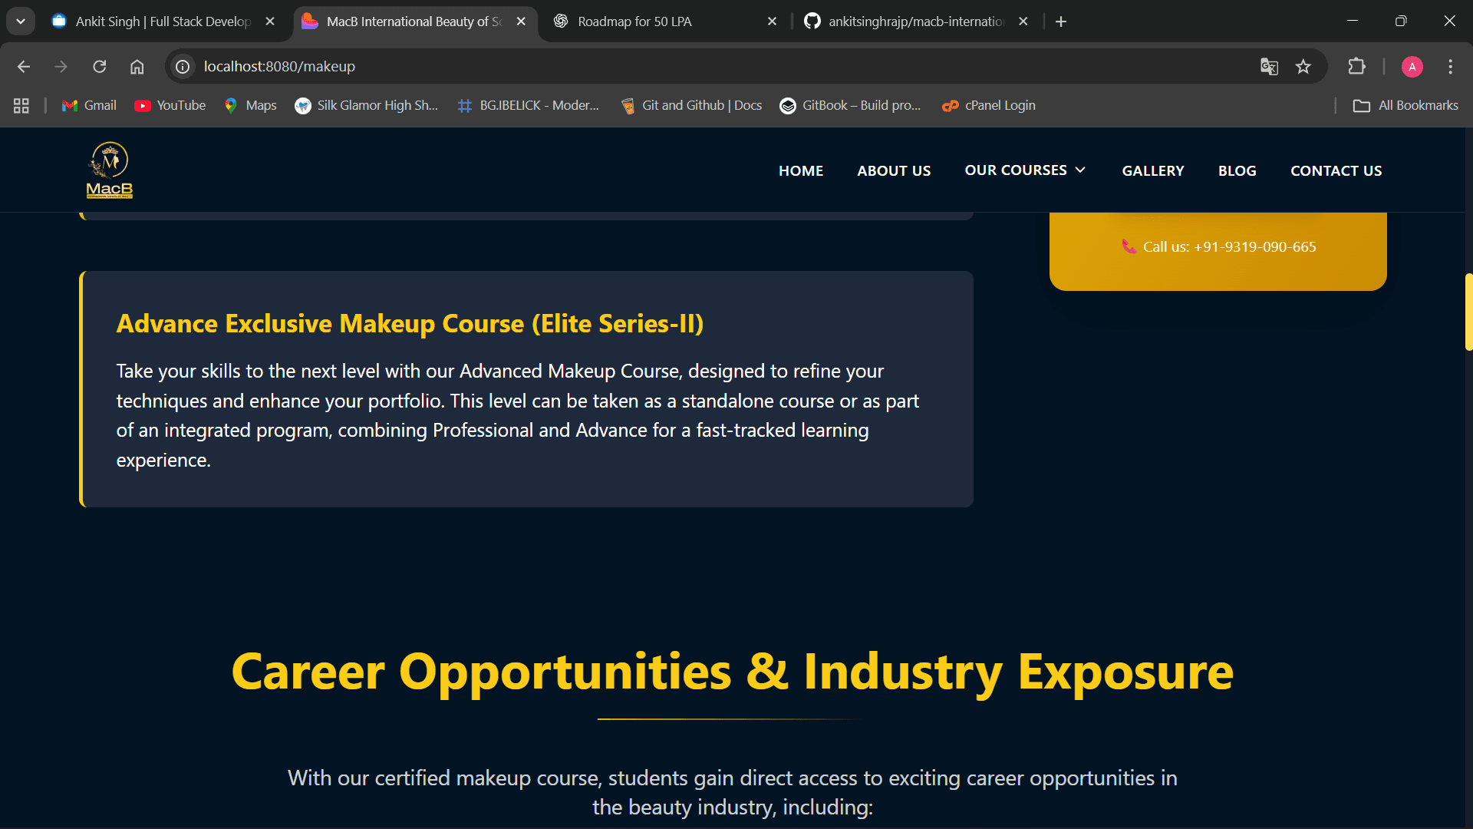Viewport: 1473px width, 829px height.
Task: Open Chrome three-dot menu
Action: (1450, 67)
